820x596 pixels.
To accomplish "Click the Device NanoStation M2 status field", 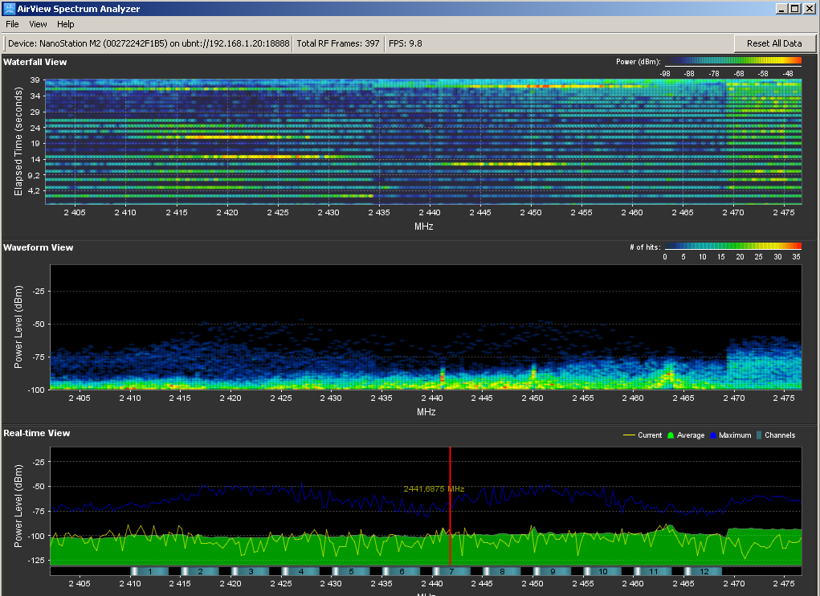I will click(149, 43).
